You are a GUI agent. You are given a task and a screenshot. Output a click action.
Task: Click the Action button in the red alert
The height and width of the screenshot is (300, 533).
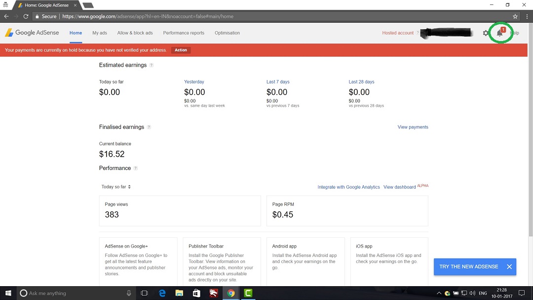tap(181, 50)
